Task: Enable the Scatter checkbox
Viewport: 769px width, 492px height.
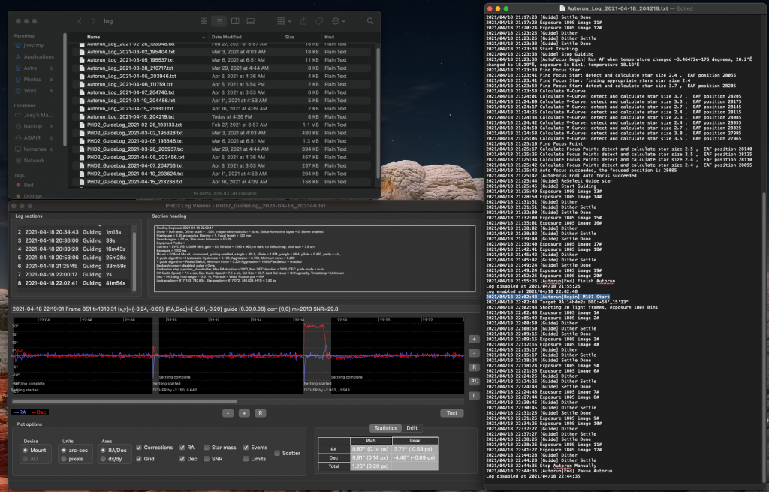Action: [x=277, y=453]
